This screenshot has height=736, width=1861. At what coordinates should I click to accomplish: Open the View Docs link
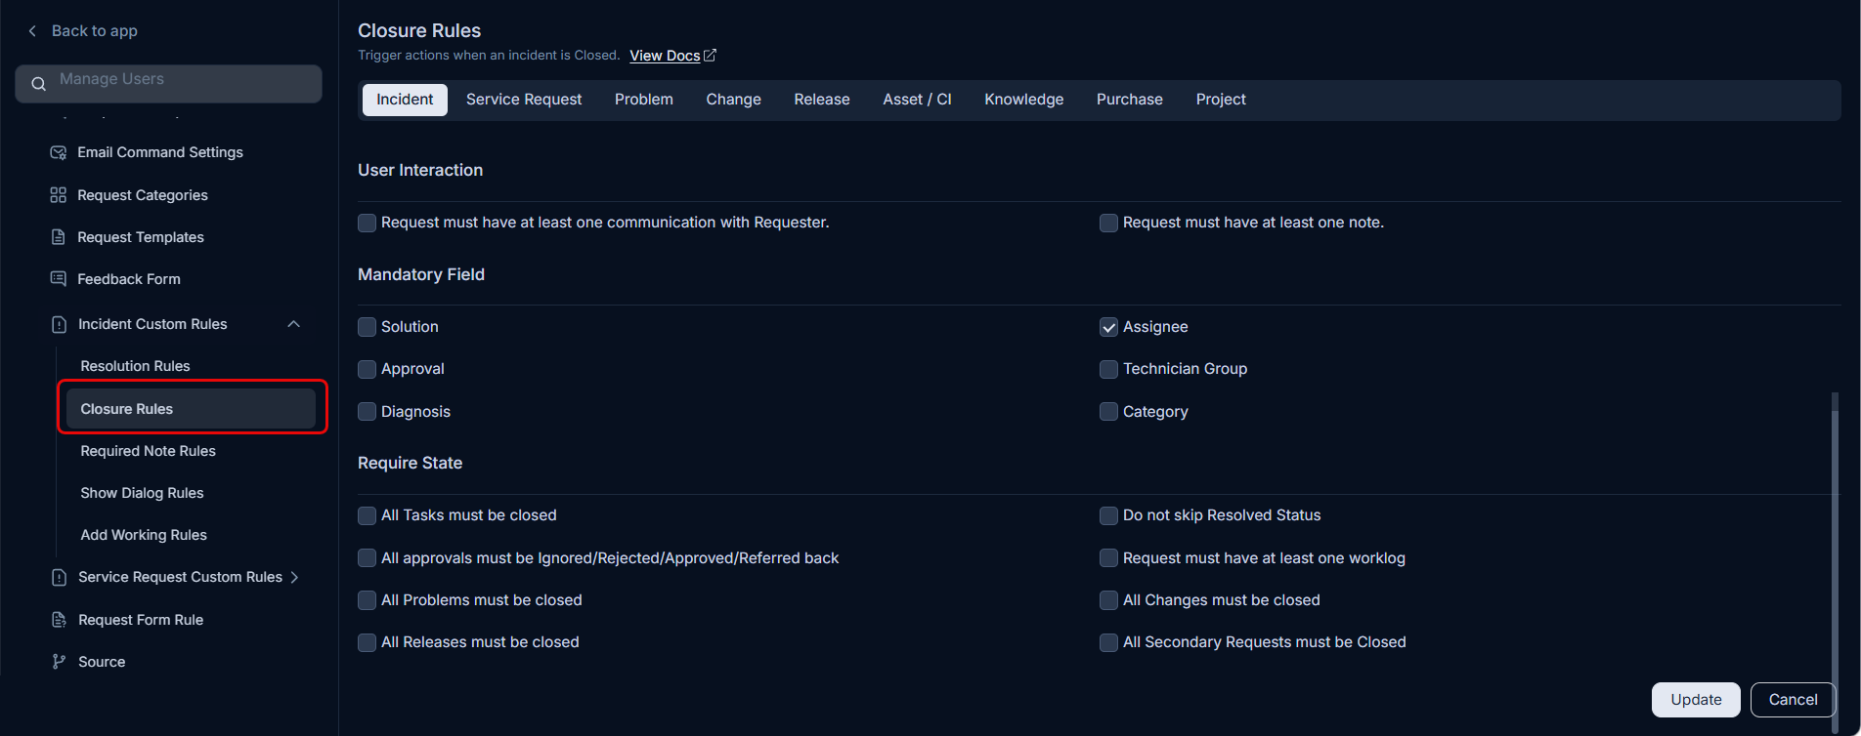[x=665, y=56]
